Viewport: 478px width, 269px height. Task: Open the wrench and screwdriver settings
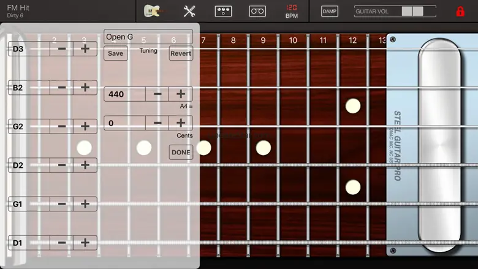pyautogui.click(x=189, y=11)
